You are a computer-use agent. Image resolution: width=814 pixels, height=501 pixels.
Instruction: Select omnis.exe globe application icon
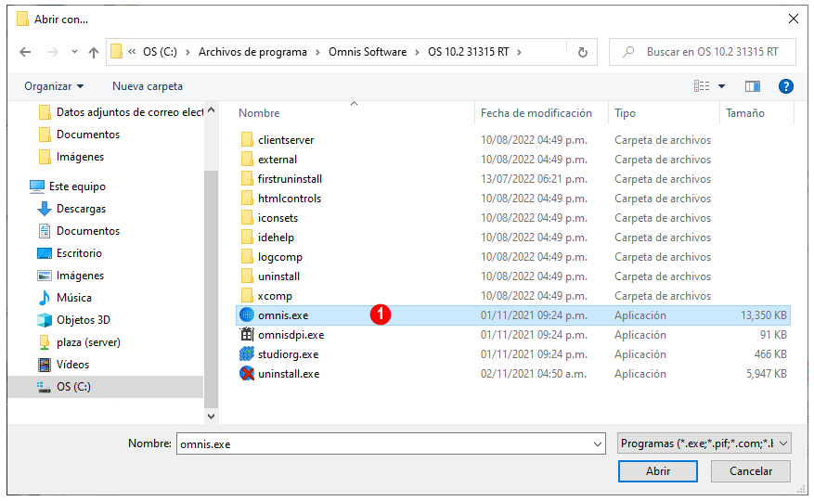point(247,315)
